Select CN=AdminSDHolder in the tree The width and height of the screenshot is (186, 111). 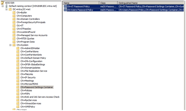[x=32, y=48]
